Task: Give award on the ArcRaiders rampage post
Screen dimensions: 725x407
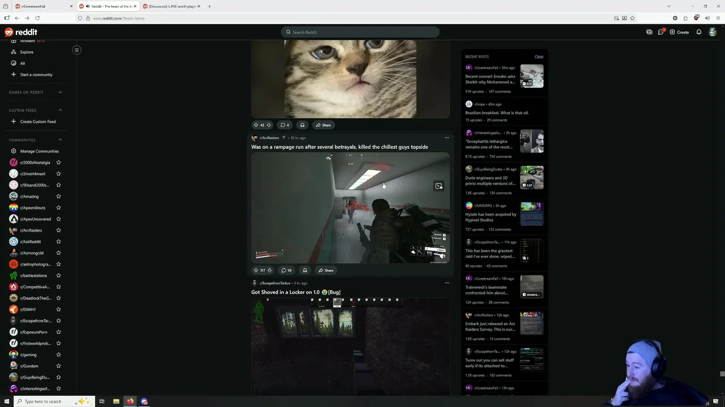Action: [x=305, y=270]
